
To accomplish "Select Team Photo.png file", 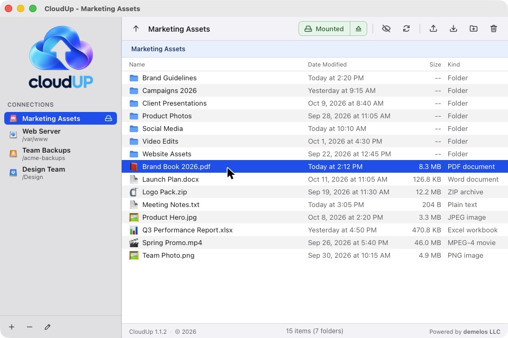I will click(314, 255).
